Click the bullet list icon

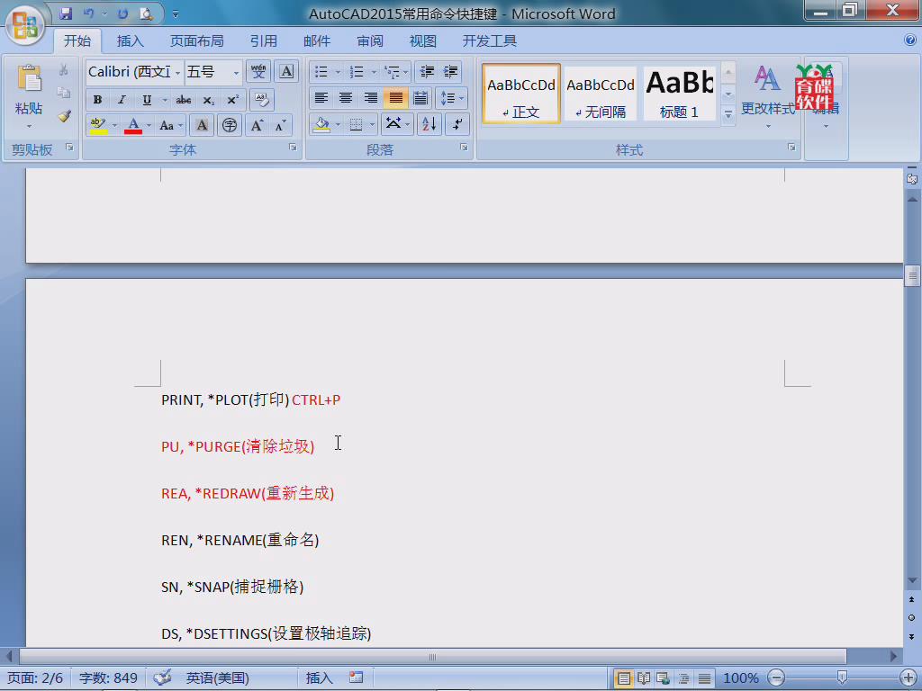pyautogui.click(x=321, y=72)
